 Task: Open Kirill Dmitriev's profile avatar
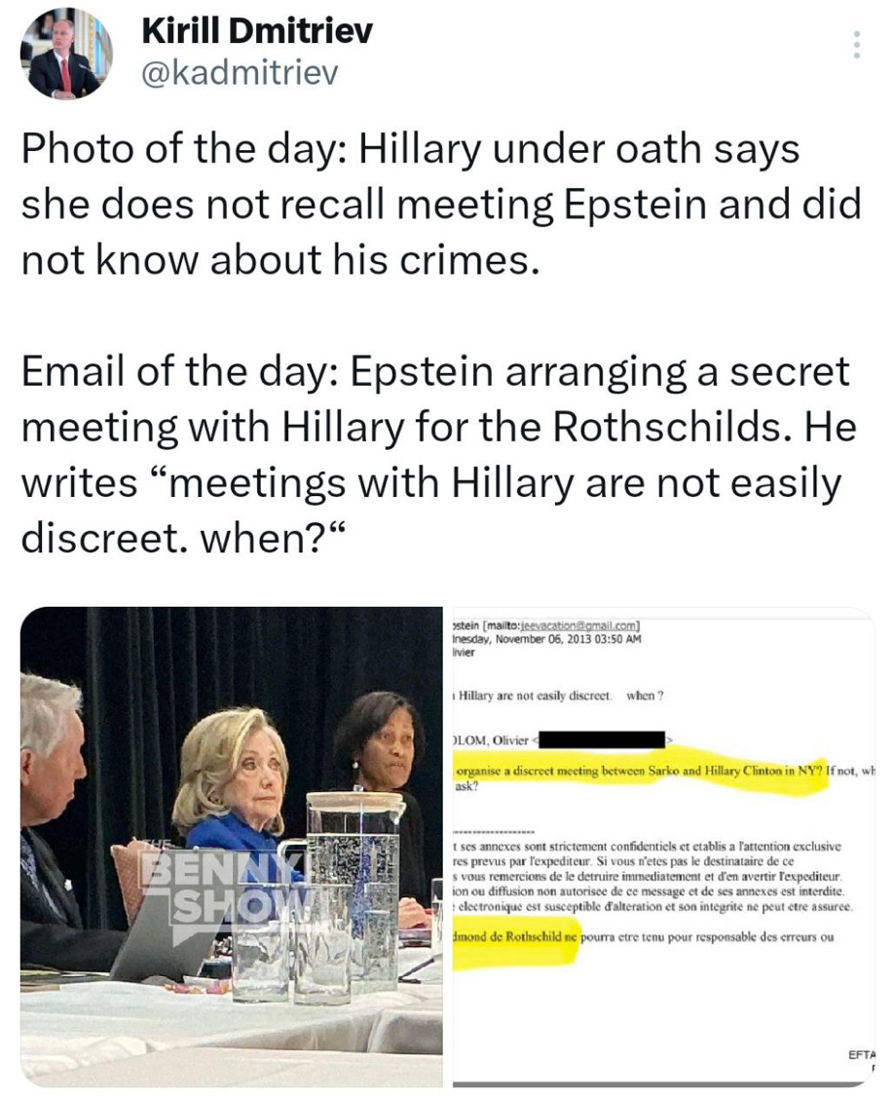66,54
